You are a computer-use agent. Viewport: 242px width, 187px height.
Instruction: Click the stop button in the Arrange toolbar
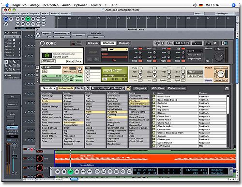[33, 19]
